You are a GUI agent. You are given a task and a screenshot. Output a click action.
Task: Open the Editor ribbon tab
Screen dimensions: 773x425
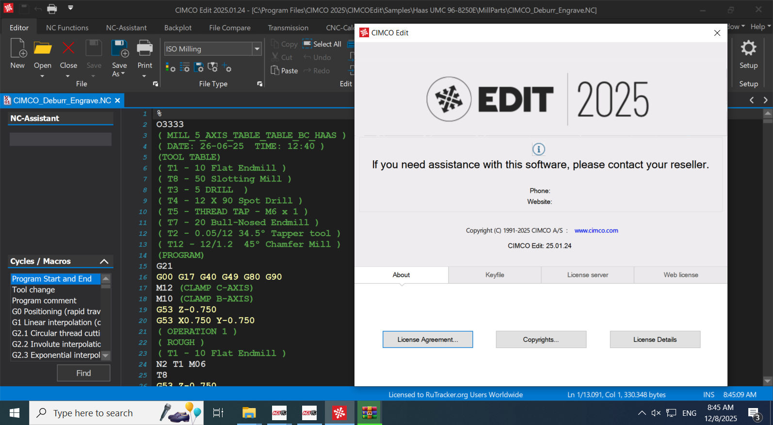(x=19, y=28)
